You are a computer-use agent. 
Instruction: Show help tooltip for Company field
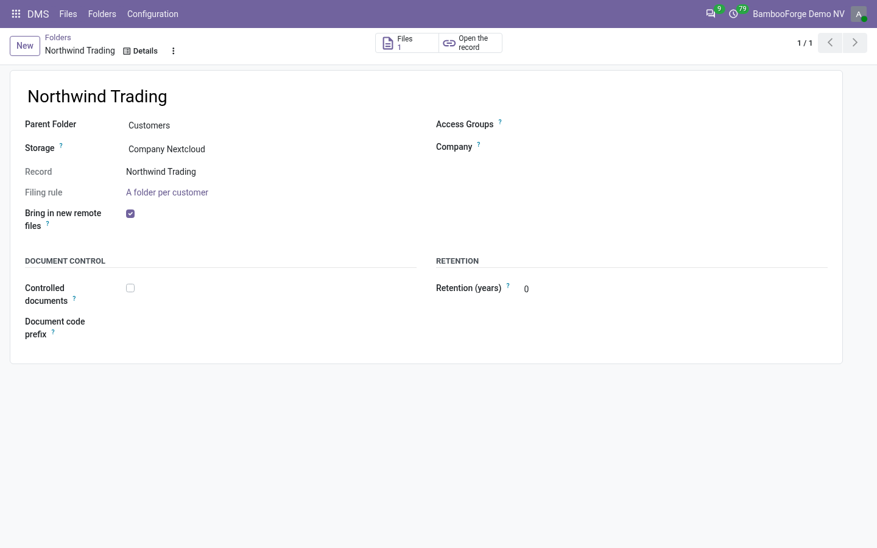(x=479, y=144)
